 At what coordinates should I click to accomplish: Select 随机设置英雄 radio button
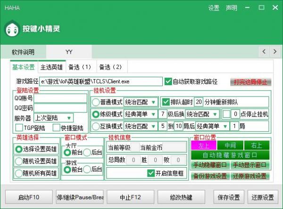click(19, 161)
